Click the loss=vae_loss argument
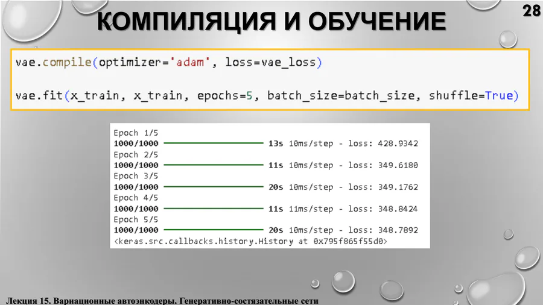543x305 pixels. pos(274,62)
